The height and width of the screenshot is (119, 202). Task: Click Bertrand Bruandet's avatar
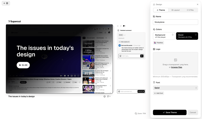click(x=119, y=46)
